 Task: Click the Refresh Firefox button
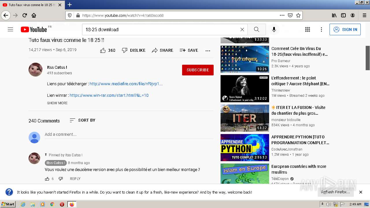coord(335,192)
